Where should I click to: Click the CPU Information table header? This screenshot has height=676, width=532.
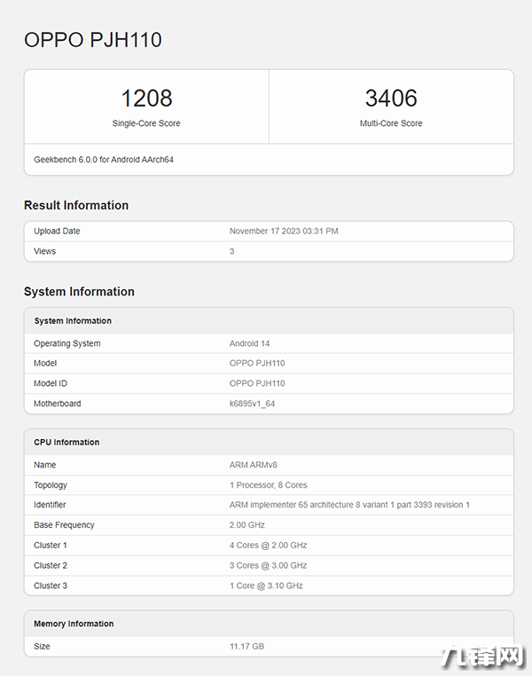[x=269, y=443]
